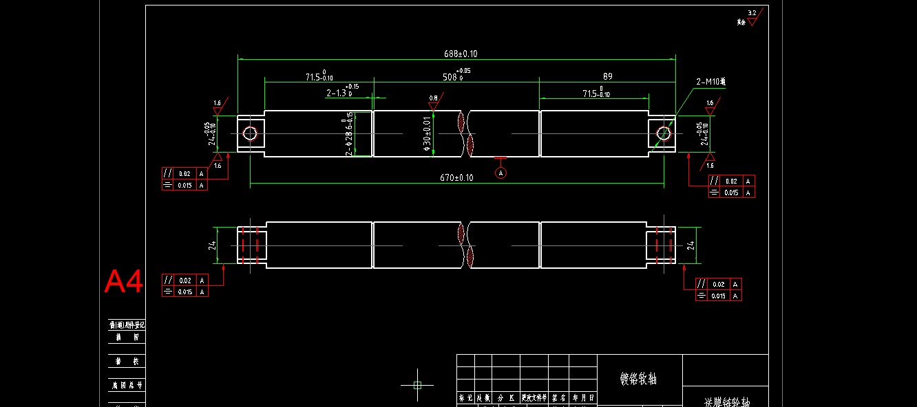
Task: Select the circled datum A marker
Action: pos(500,173)
